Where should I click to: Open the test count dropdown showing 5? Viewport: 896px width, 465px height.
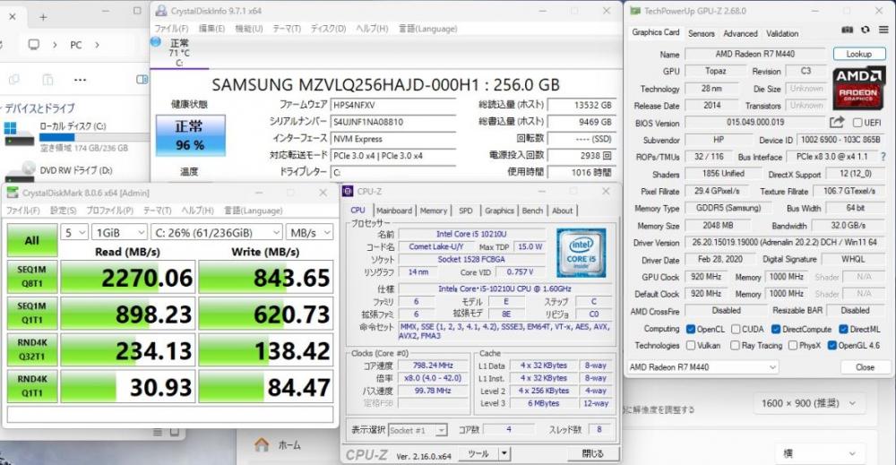coord(74,233)
